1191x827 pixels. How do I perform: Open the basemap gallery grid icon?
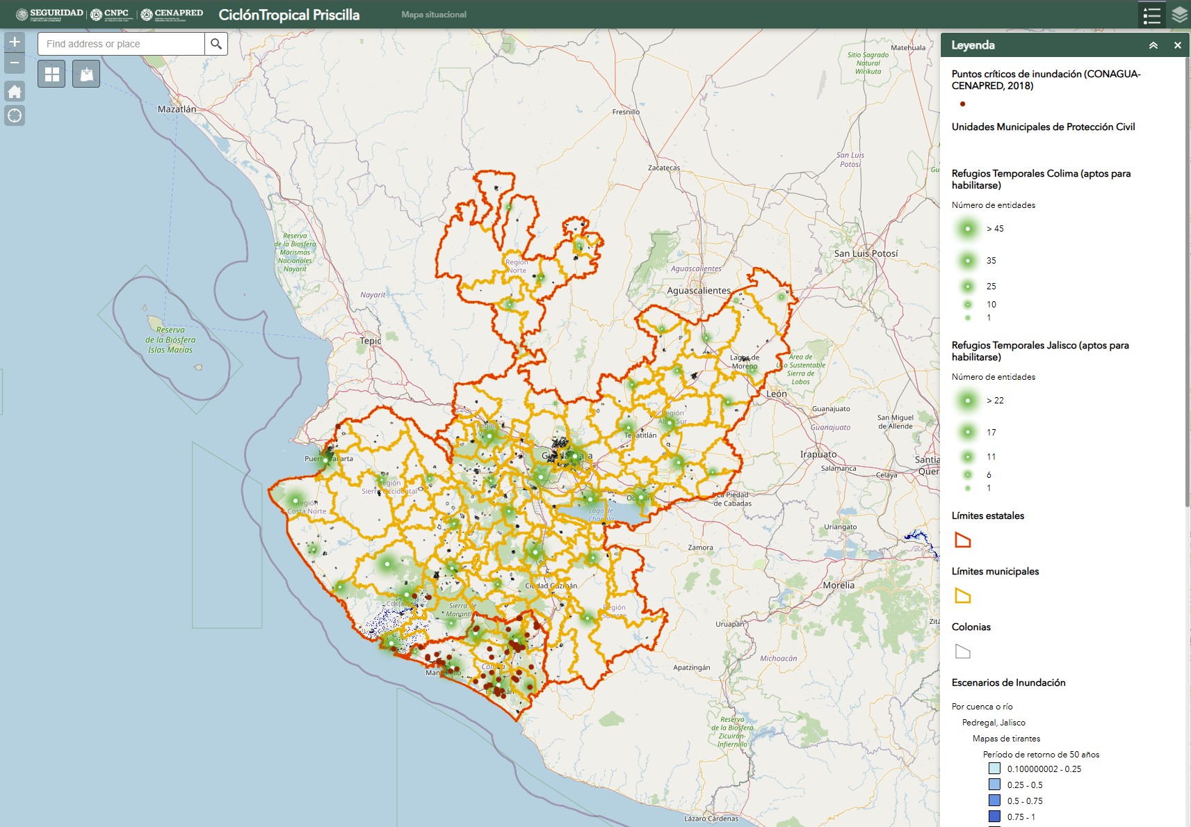(52, 74)
